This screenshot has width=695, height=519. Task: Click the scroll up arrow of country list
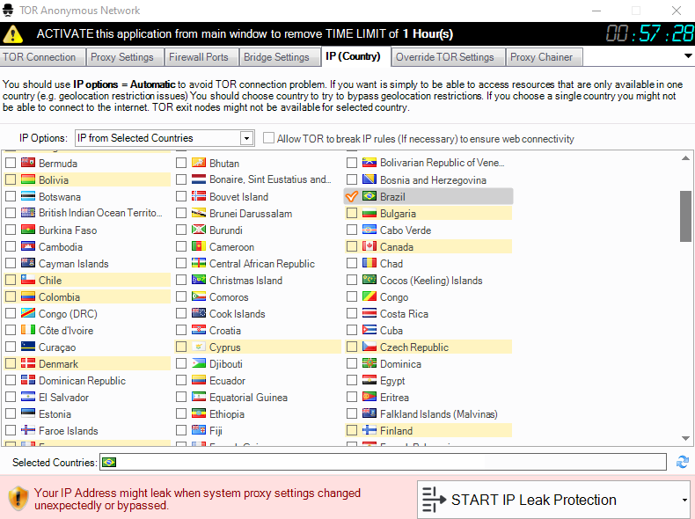[685, 158]
